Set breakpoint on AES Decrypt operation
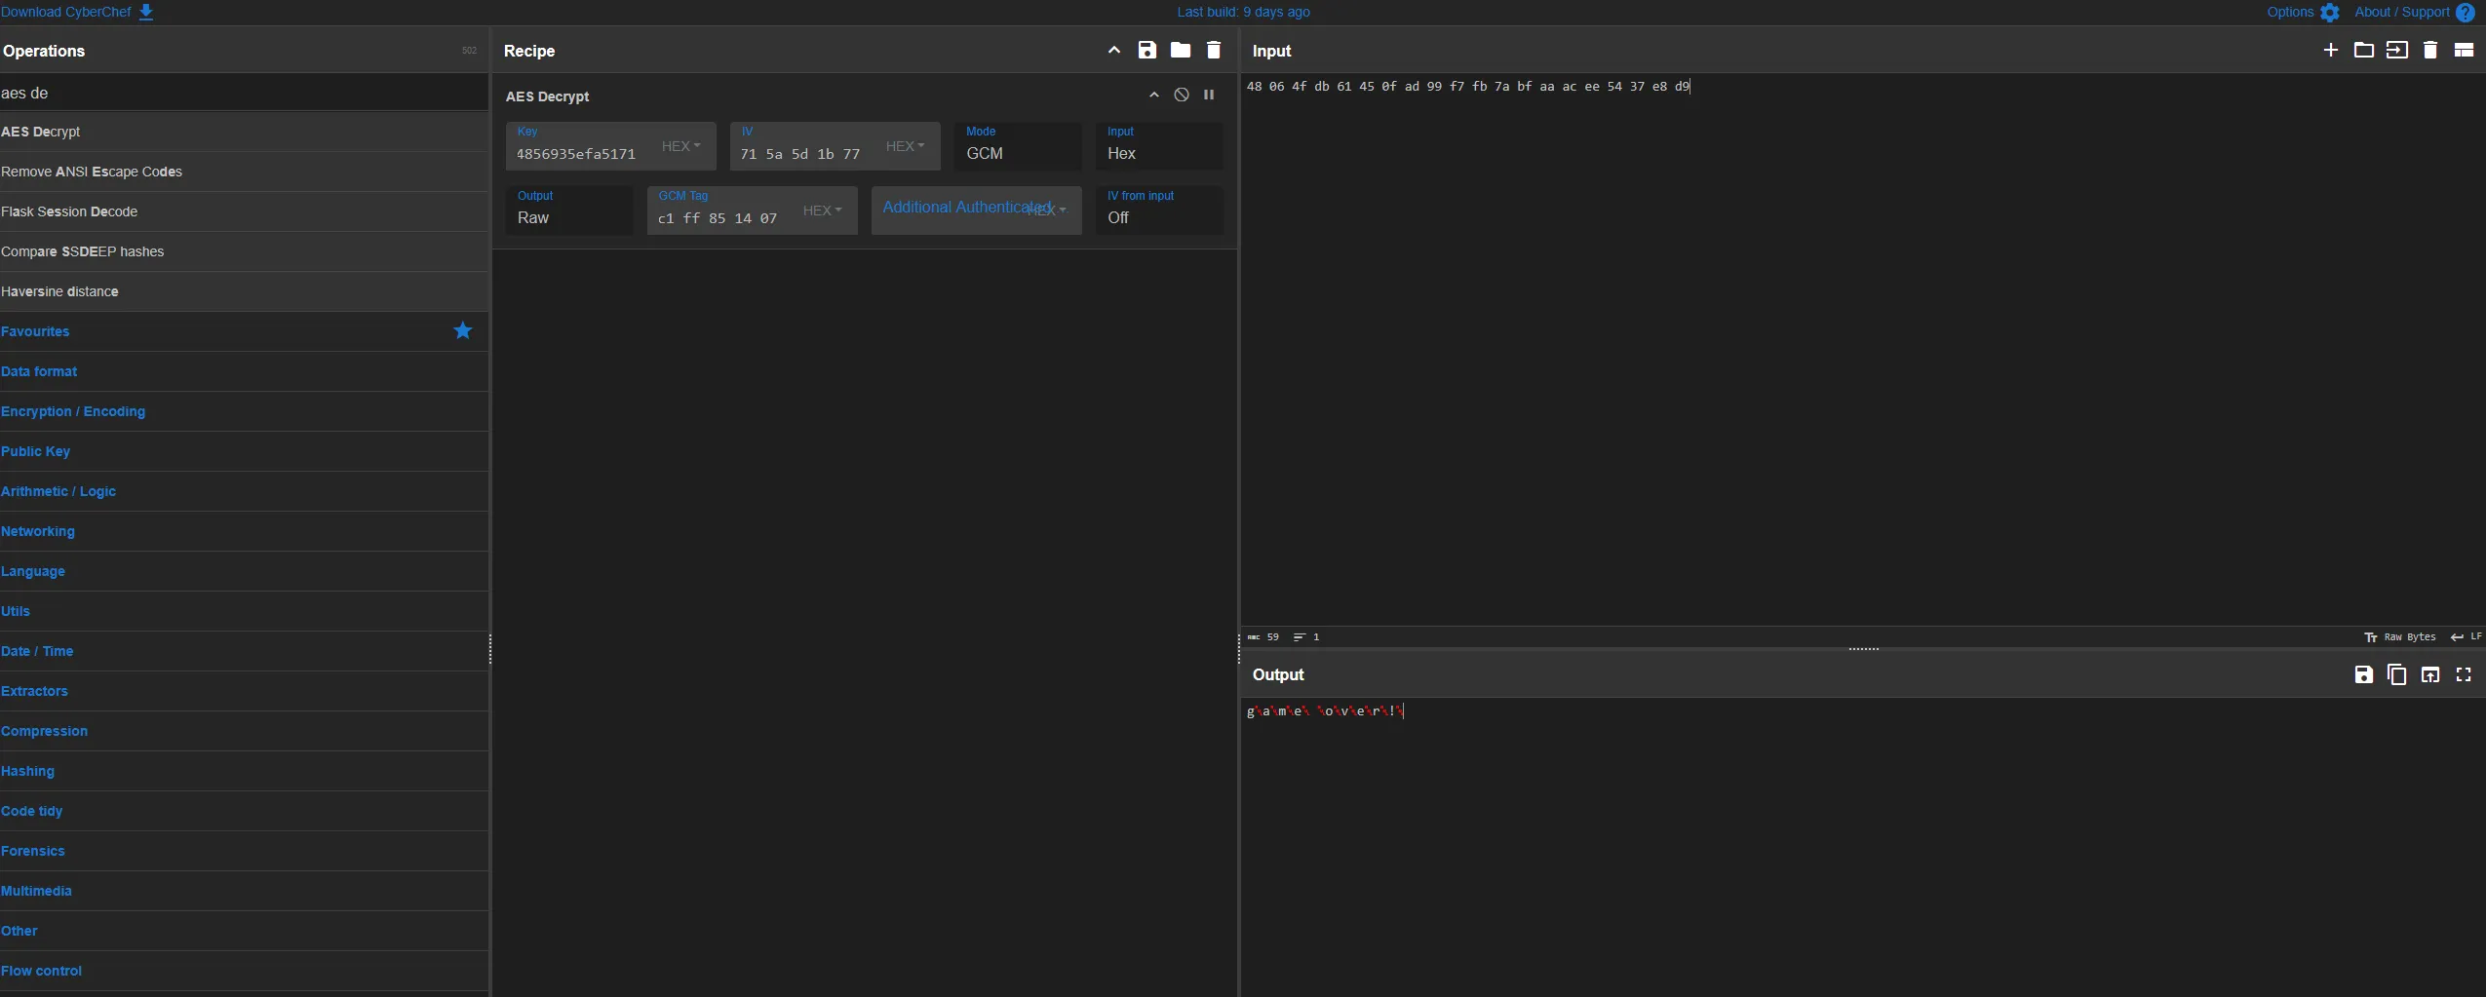 1209,95
